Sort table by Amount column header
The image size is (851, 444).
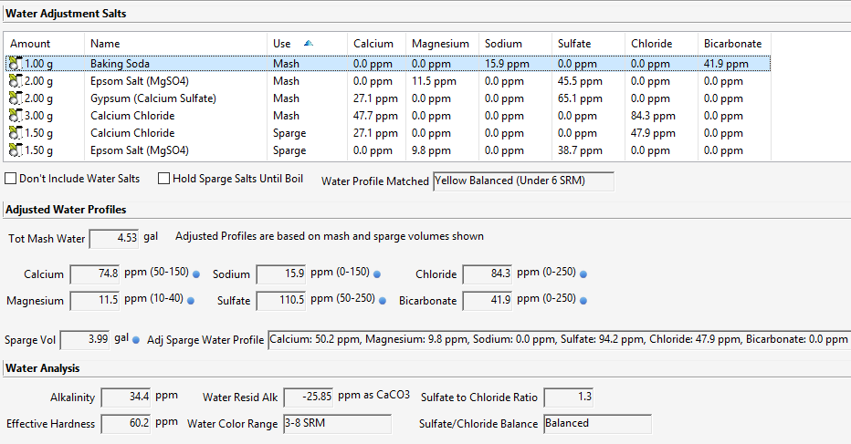click(44, 44)
